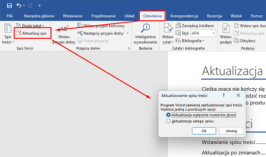This screenshot has width=266, height=157.
Task: Open Przypisy dolne dialog launcher
Action: (x=129, y=49)
